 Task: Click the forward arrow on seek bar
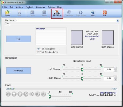(x=114, y=89)
